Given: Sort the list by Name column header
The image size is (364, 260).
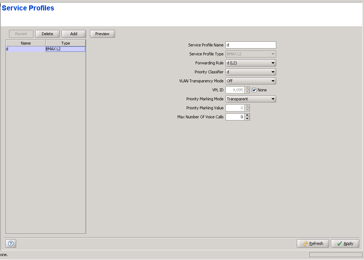Looking at the screenshot, I should [x=26, y=43].
